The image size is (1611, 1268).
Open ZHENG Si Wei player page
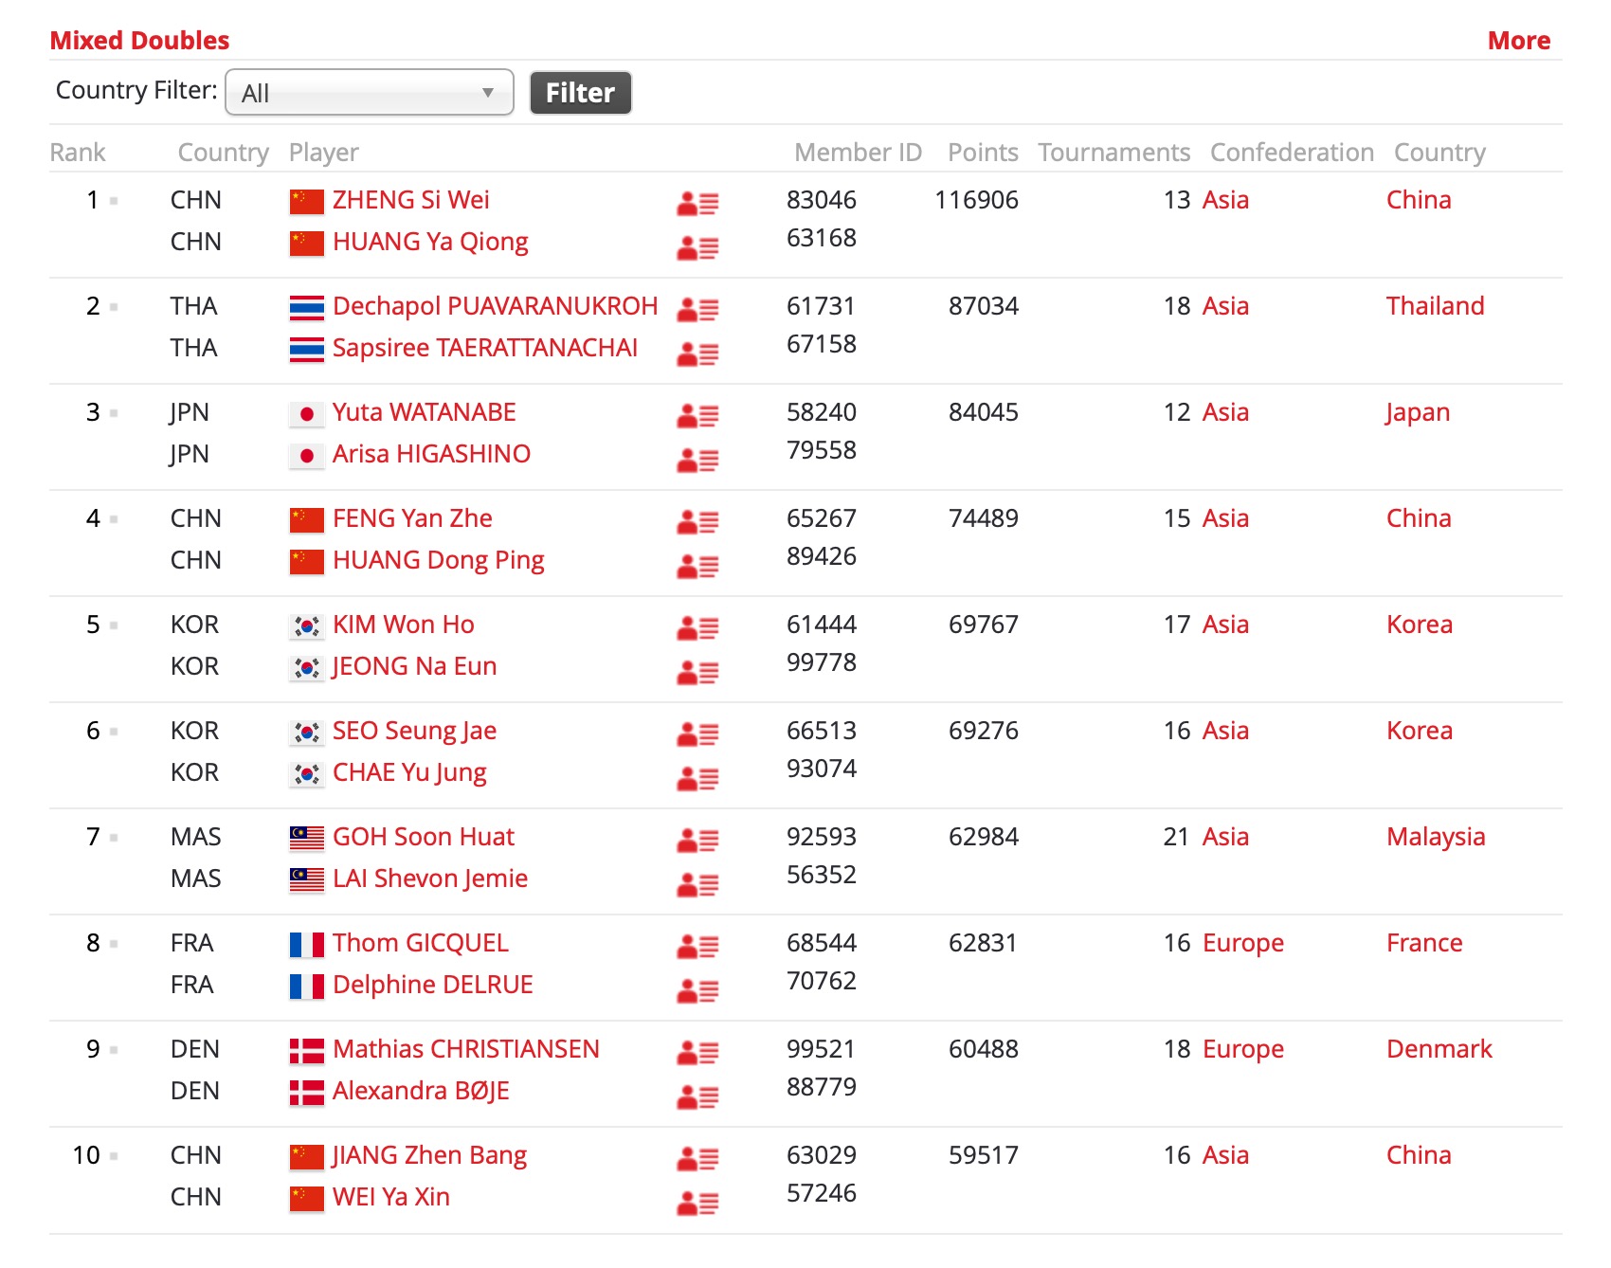(410, 200)
